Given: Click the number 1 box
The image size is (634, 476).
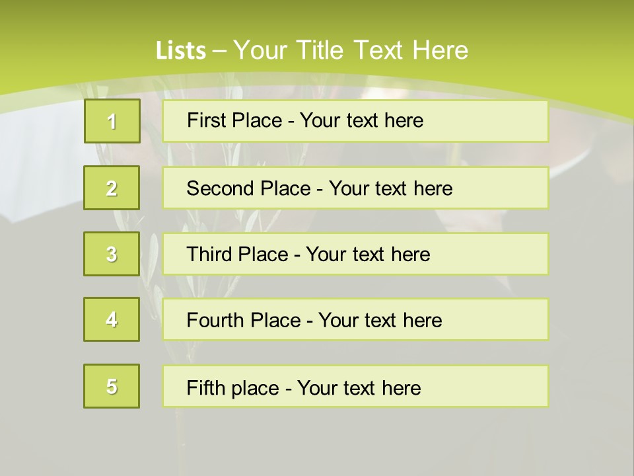Looking at the screenshot, I should click(112, 121).
